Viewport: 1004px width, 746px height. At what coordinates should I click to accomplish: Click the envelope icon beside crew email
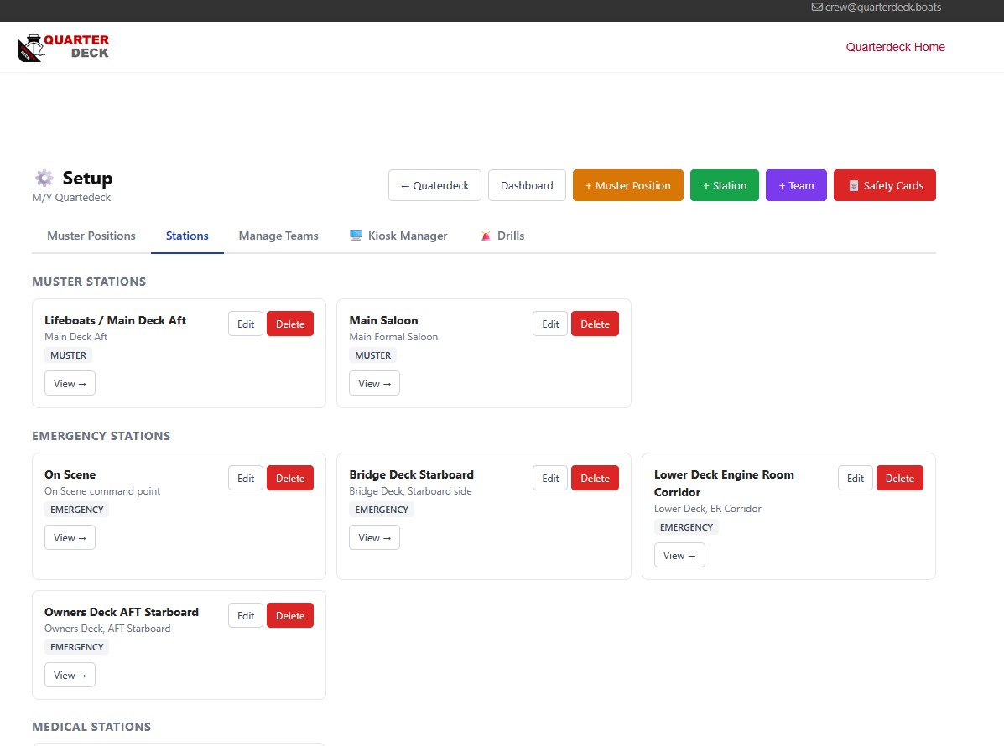(x=817, y=7)
